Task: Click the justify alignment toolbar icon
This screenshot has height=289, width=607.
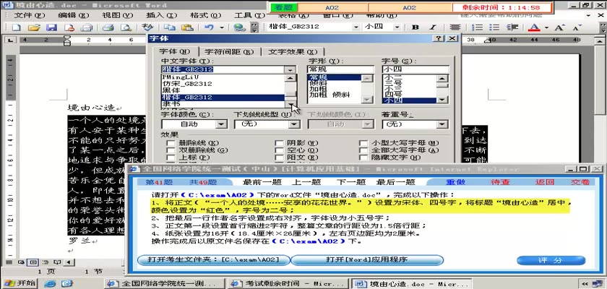Action: pyautogui.click(x=455, y=27)
